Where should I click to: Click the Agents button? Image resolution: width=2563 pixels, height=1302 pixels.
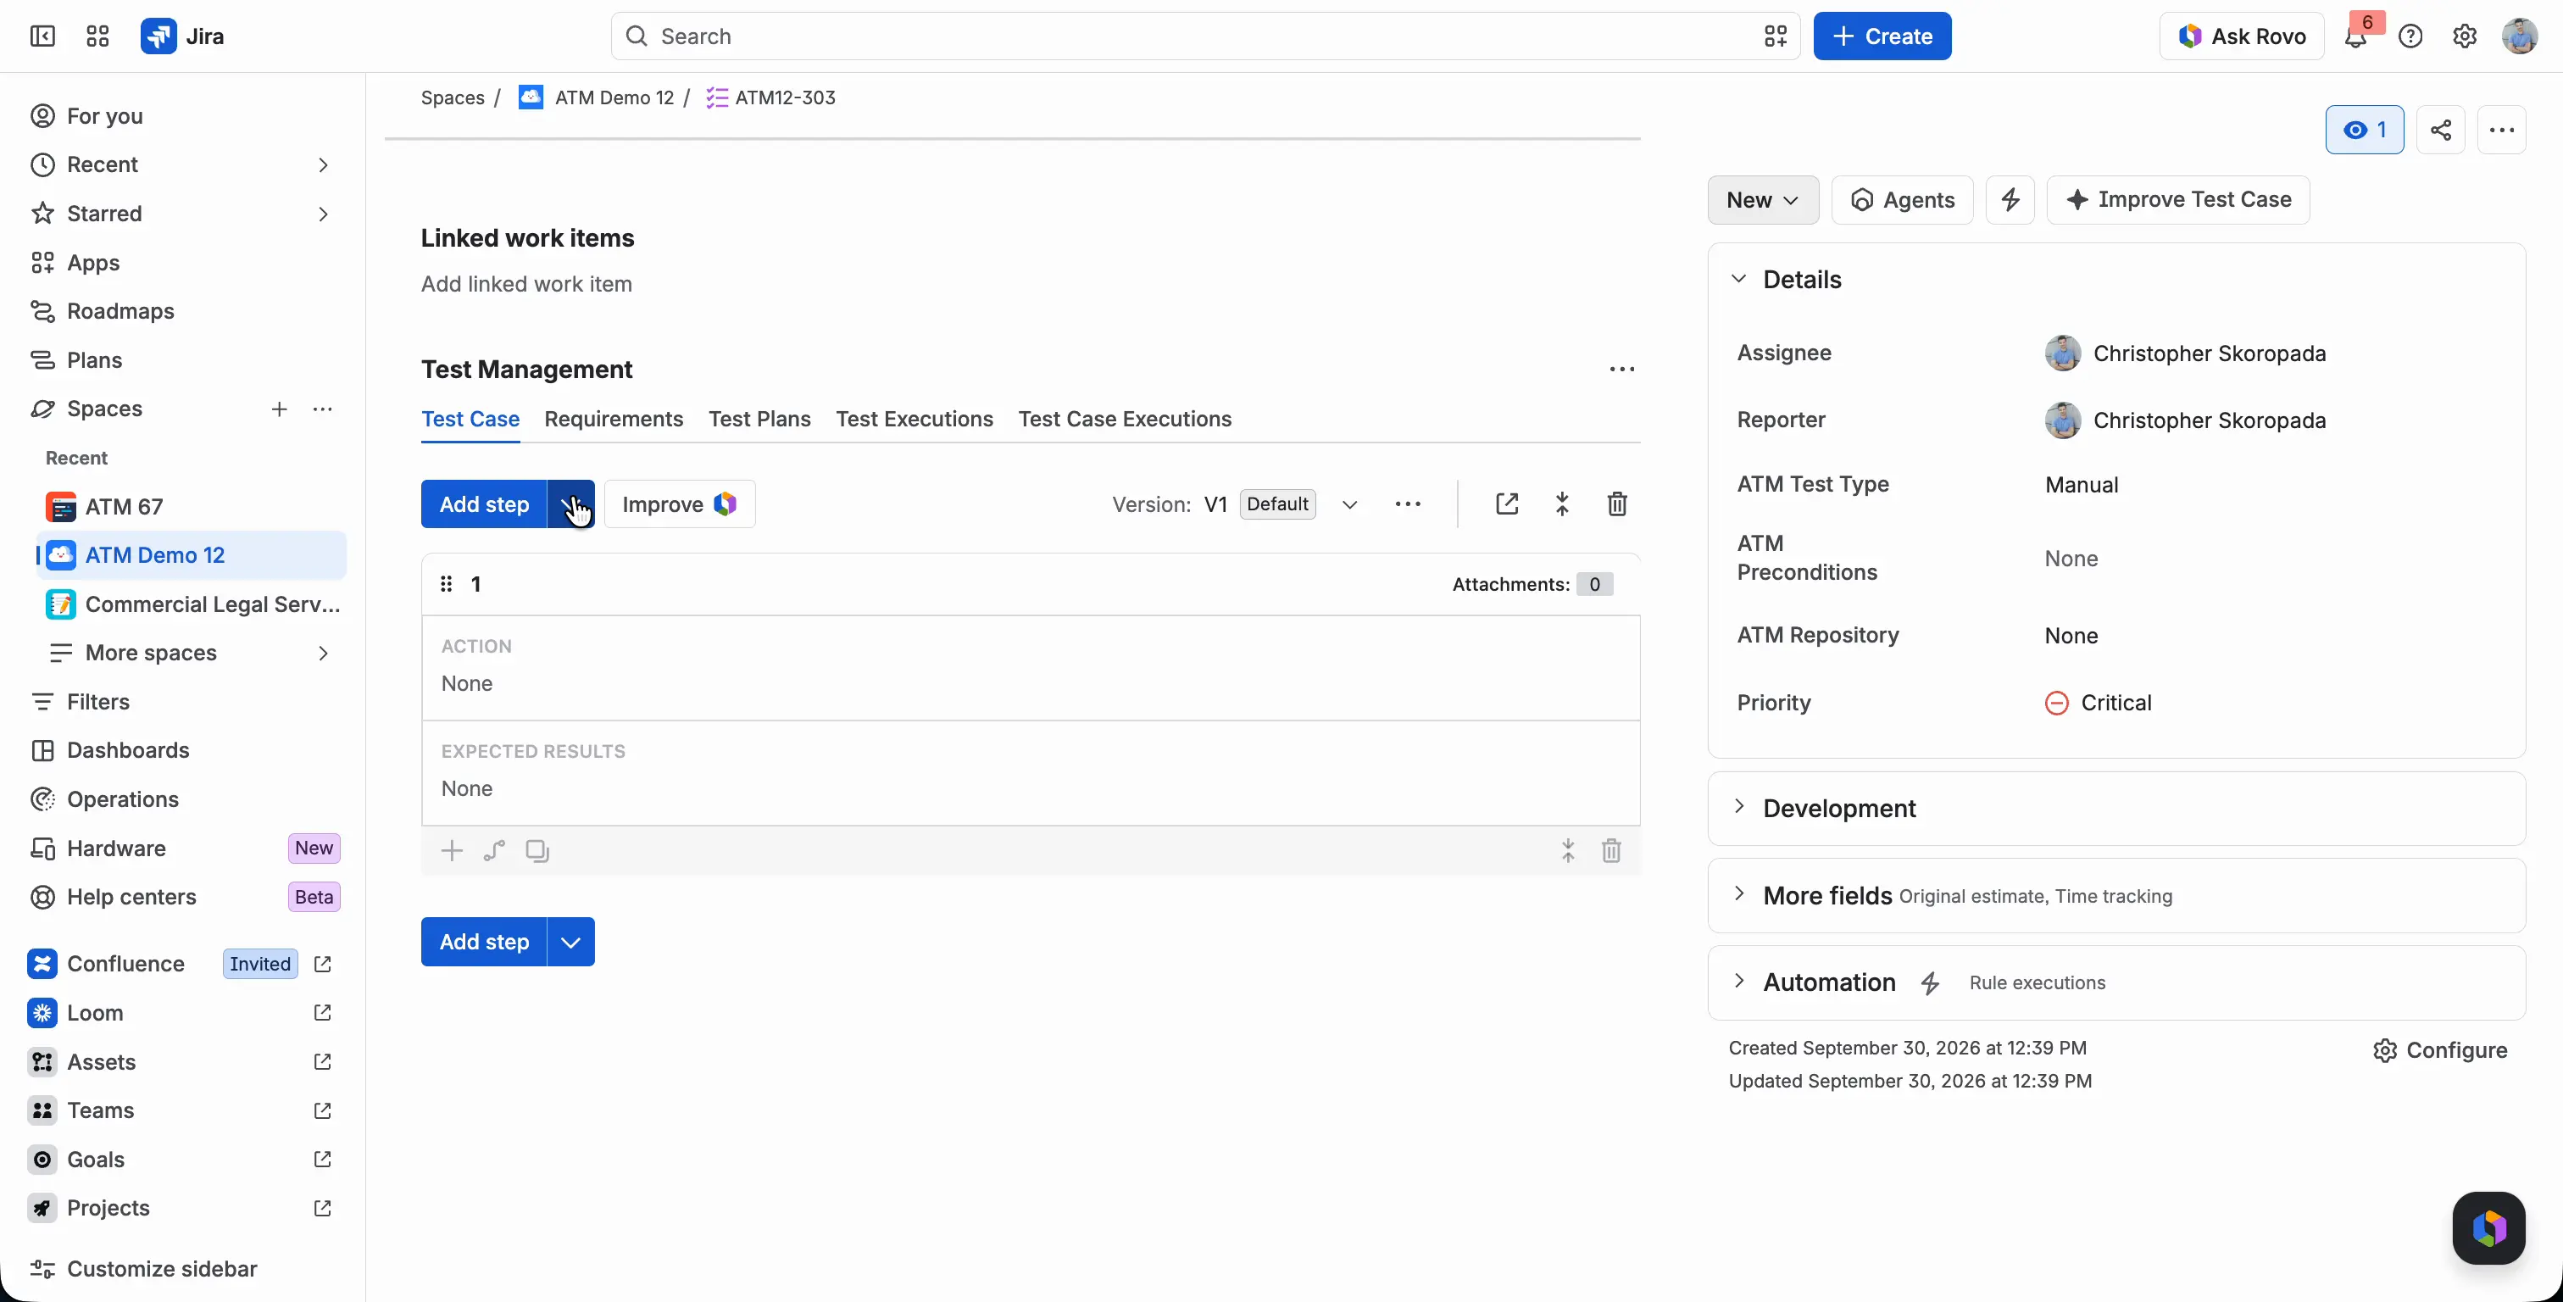click(x=1901, y=200)
